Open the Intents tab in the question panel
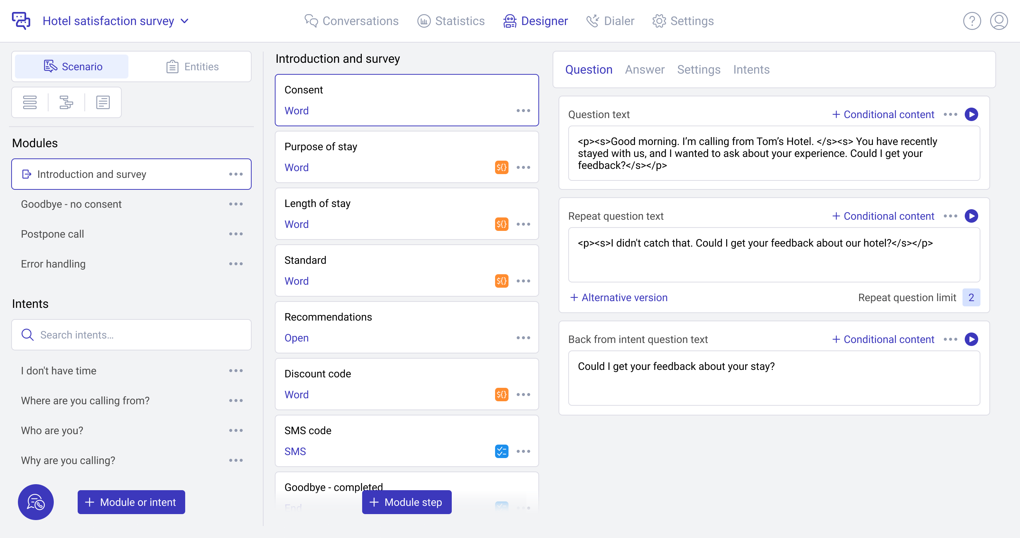Image resolution: width=1020 pixels, height=538 pixels. click(x=751, y=69)
